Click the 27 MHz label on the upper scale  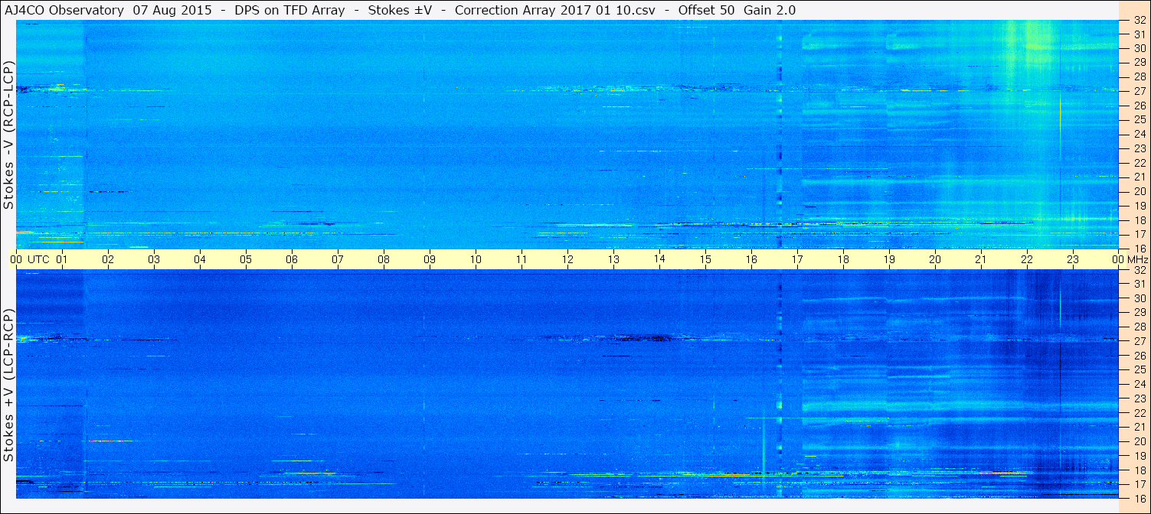pos(1139,91)
